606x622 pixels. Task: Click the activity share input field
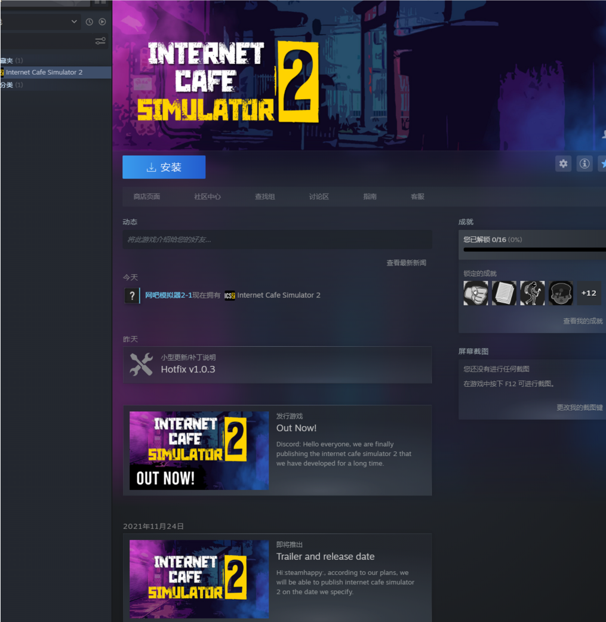[x=277, y=239]
